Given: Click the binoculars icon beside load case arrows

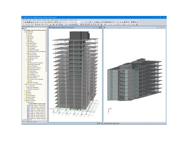Looking at the screenshot, I should pos(90,22).
